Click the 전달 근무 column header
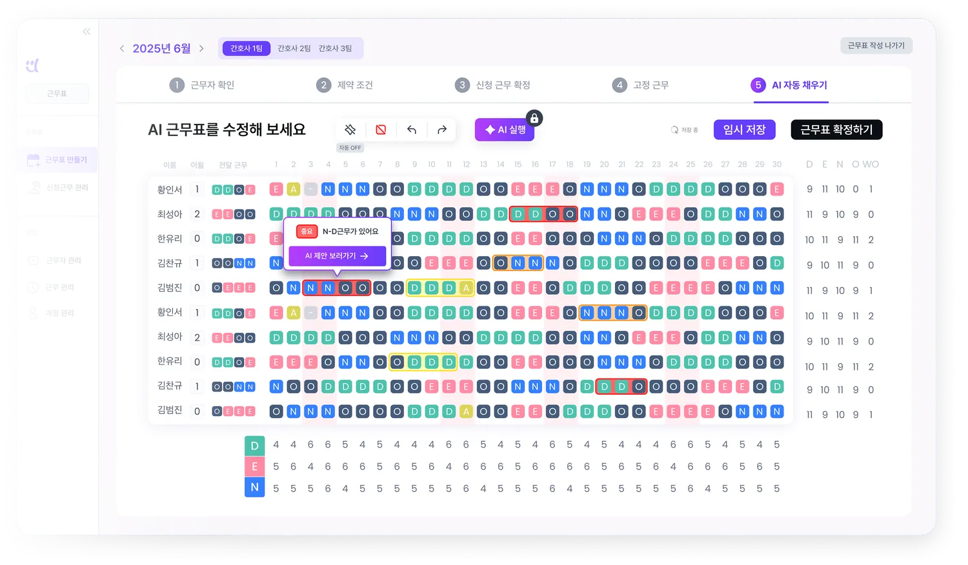Screen dimensions: 968x565 pyautogui.click(x=233, y=165)
